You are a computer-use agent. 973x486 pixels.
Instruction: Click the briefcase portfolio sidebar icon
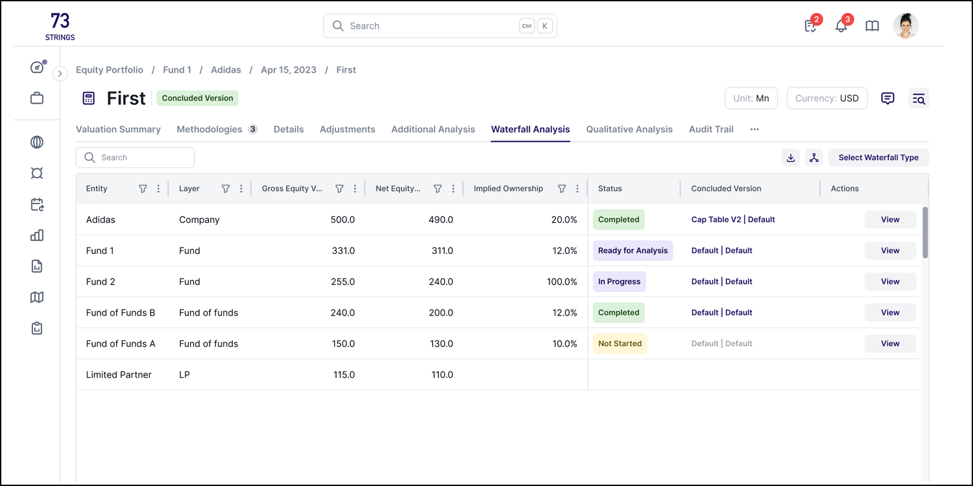click(37, 98)
